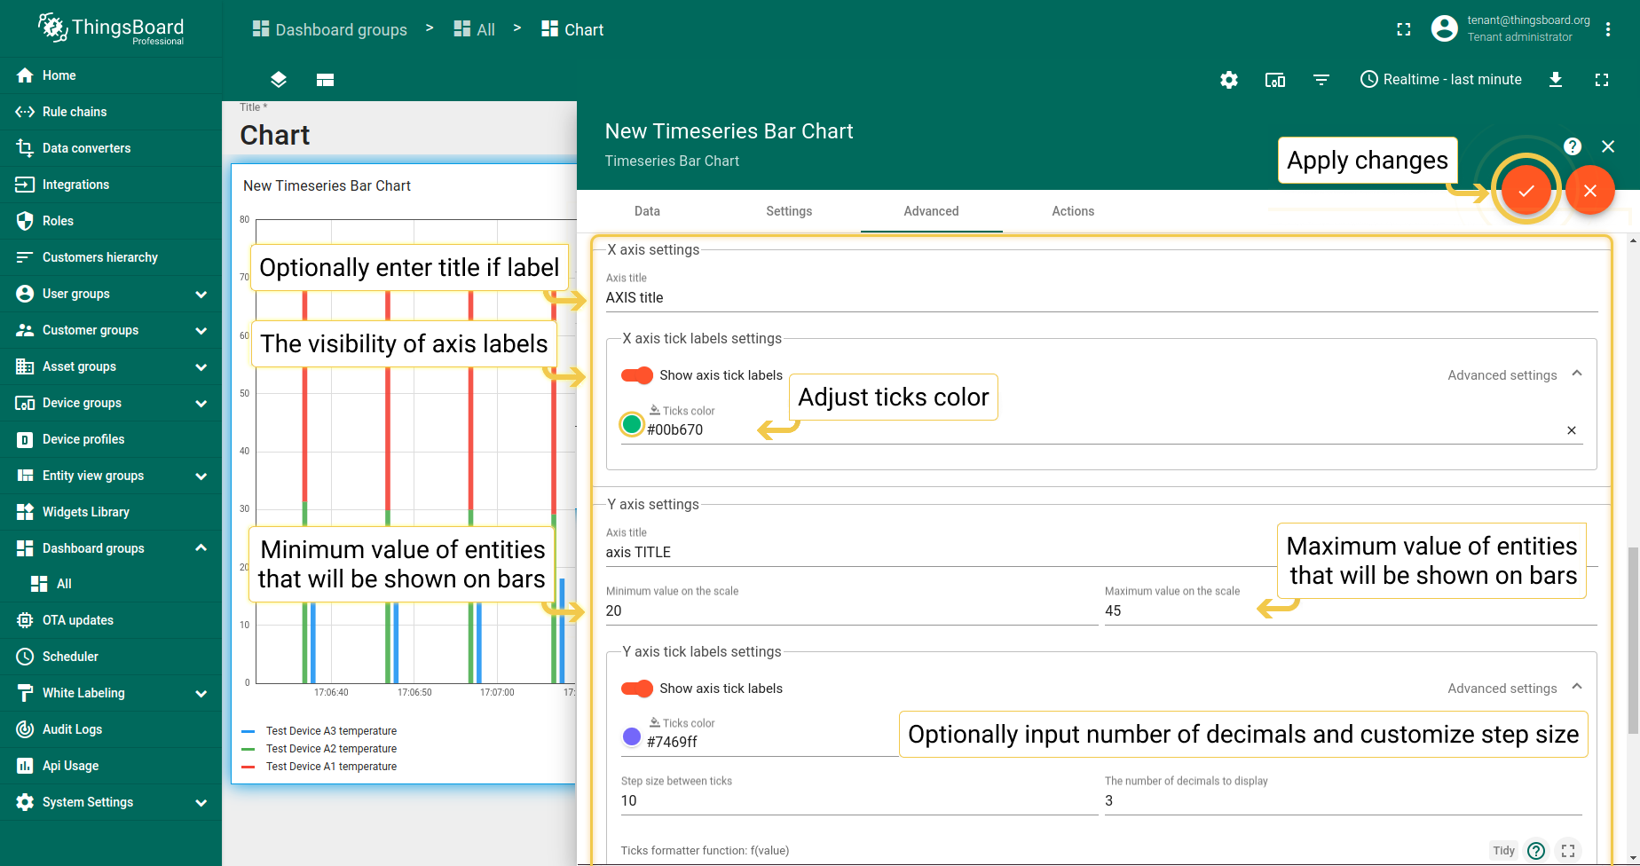The image size is (1640, 866).
Task: Click the user avatar icon
Action: 1445,28
